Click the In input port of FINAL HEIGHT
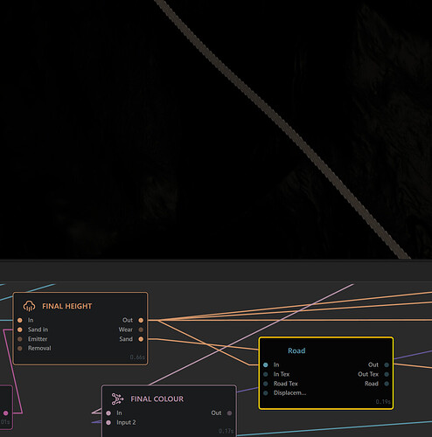This screenshot has height=437, width=432. coord(20,320)
